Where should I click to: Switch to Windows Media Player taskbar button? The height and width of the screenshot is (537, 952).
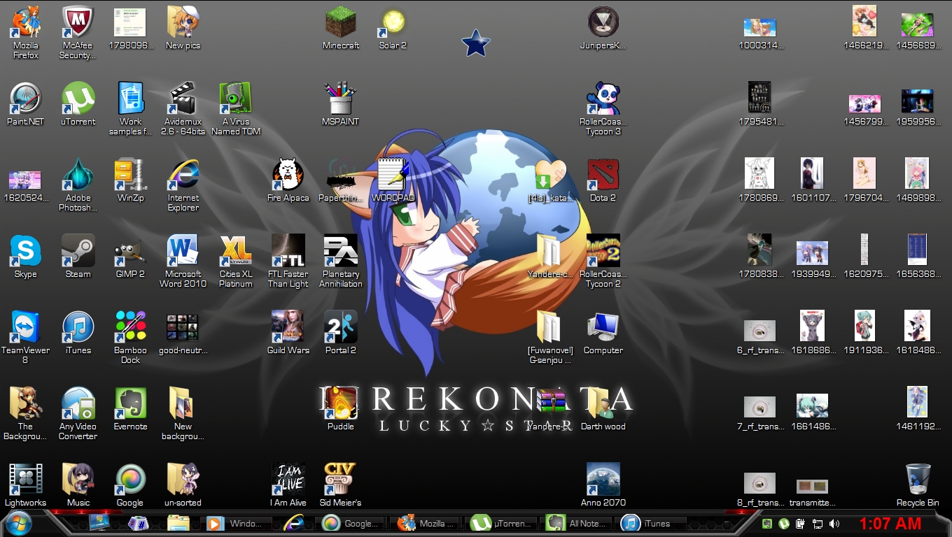(x=235, y=523)
